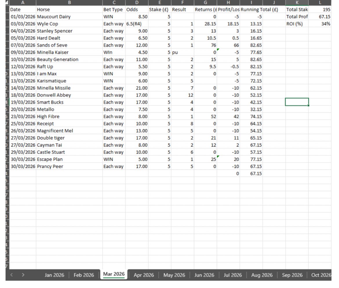This screenshot has height=288, width=339.
Task: Click the Maucourt Dairy cell
Action: (x=69, y=16)
